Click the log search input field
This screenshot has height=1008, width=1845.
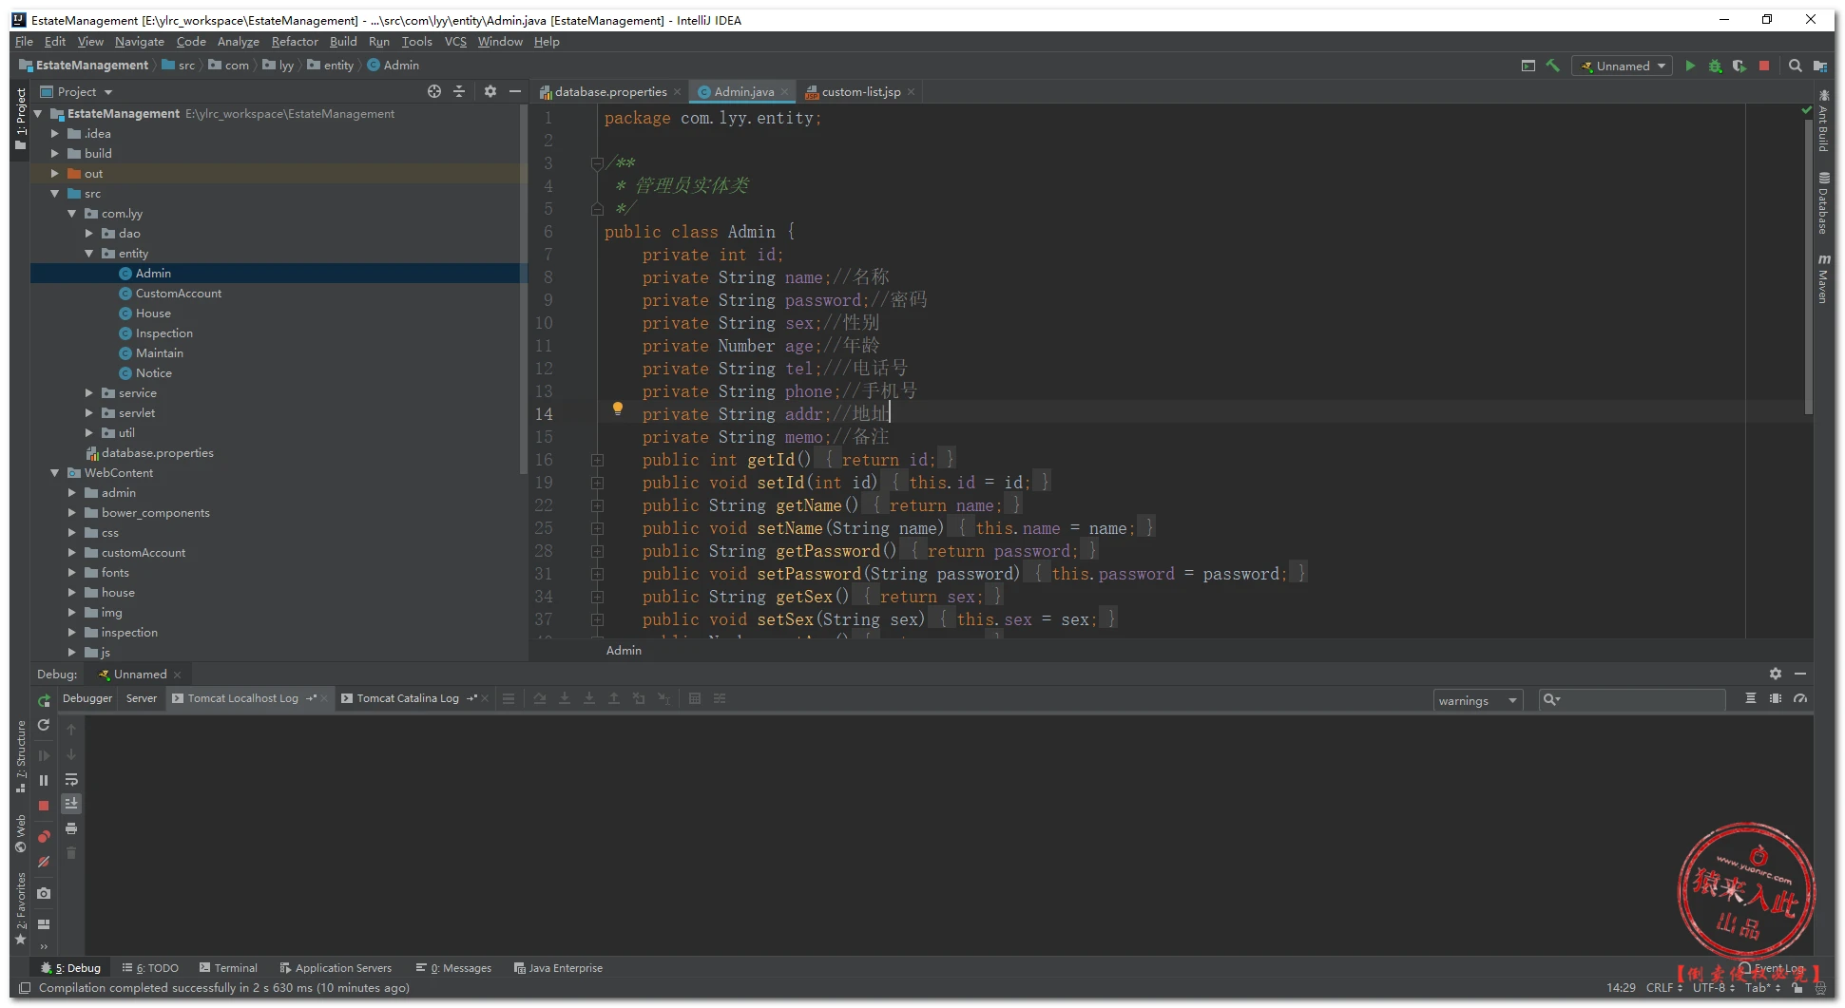click(x=1643, y=700)
